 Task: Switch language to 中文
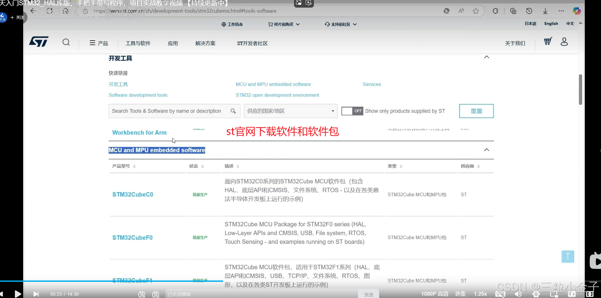pyautogui.click(x=570, y=23)
